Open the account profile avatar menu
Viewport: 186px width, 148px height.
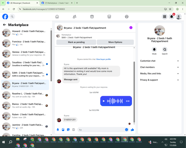179,17
